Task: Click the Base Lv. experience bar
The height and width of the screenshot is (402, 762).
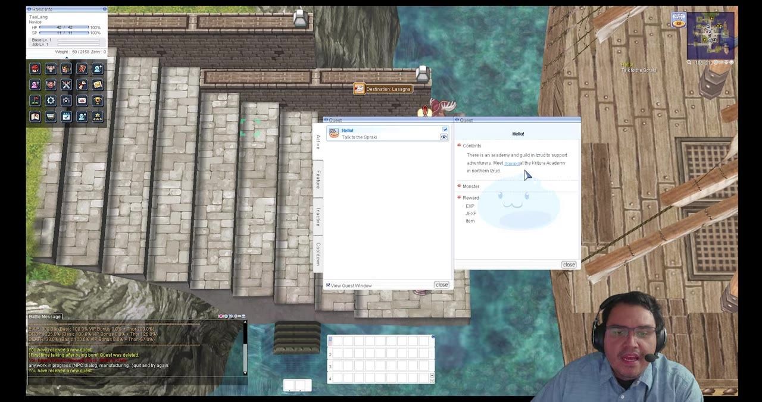Action: click(79, 40)
